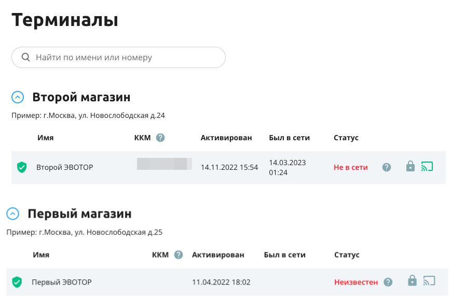Click the Не в сети status text

point(351,167)
